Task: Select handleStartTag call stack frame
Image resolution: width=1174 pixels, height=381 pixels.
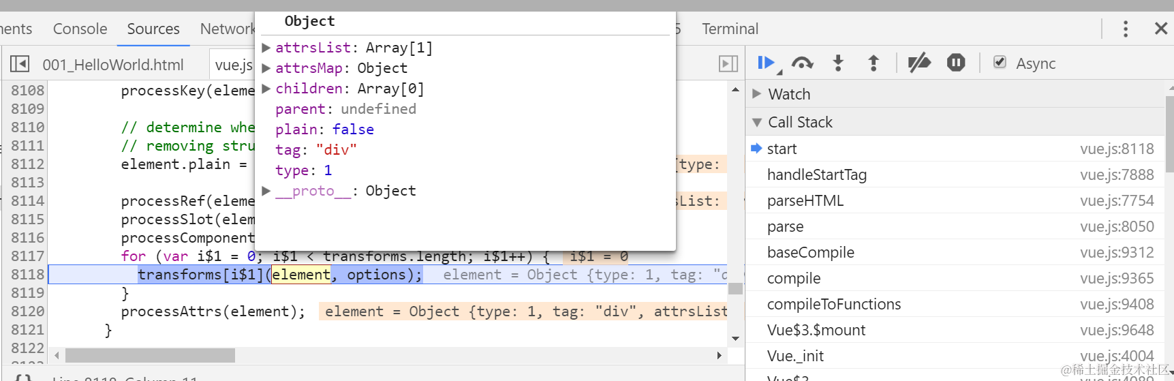Action: point(955,174)
